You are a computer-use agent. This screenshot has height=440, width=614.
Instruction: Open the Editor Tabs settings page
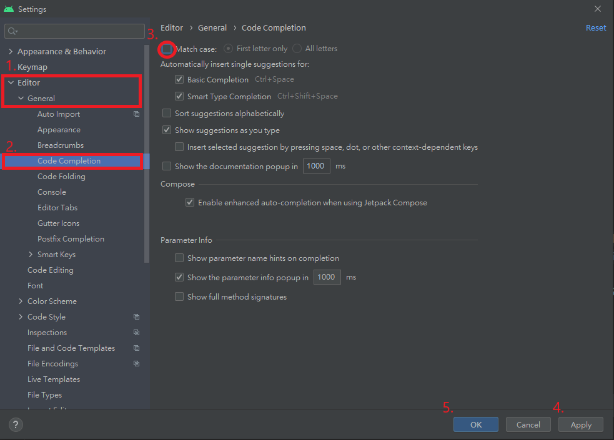pyautogui.click(x=57, y=208)
